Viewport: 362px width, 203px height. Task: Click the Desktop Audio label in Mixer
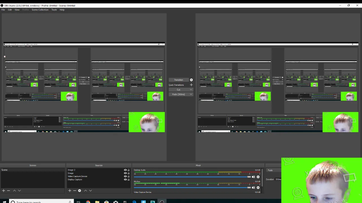pyautogui.click(x=140, y=170)
